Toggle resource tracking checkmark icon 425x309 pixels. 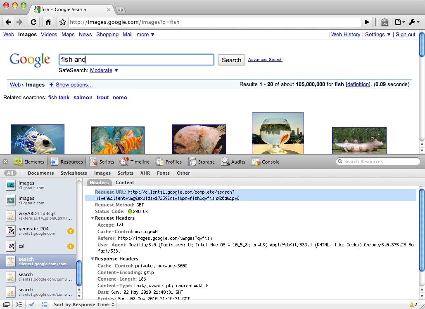click(x=31, y=304)
